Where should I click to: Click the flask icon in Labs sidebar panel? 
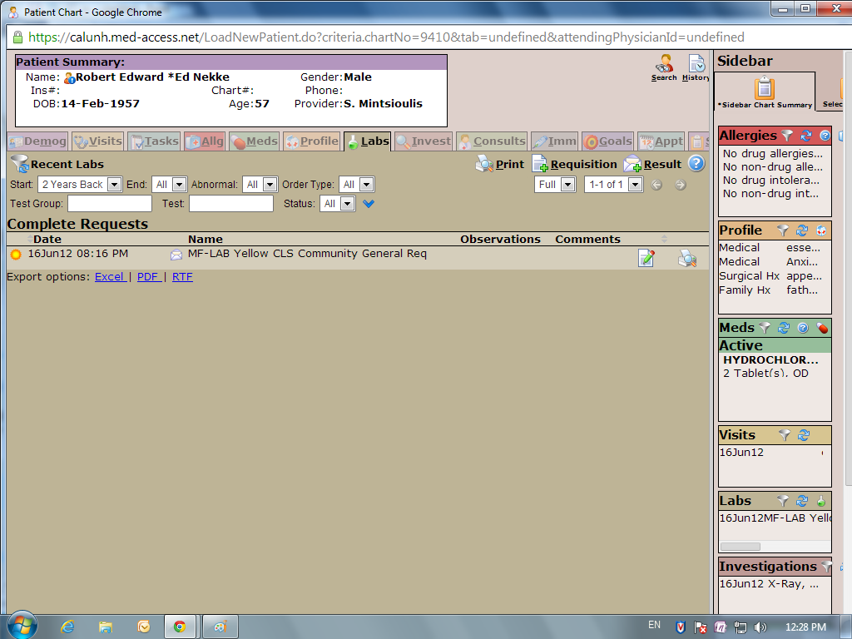click(x=821, y=501)
